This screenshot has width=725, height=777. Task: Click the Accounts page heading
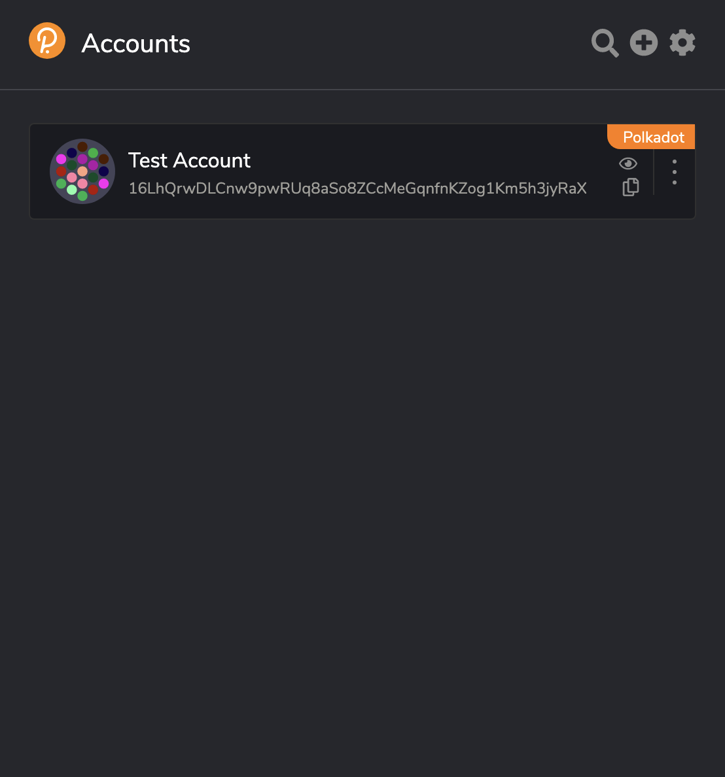tap(136, 44)
